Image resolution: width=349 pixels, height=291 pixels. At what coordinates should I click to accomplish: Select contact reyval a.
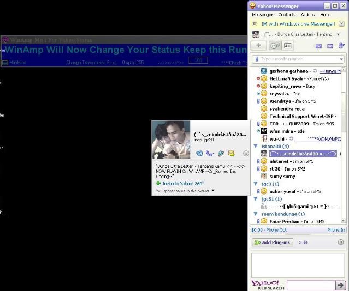coord(279,94)
